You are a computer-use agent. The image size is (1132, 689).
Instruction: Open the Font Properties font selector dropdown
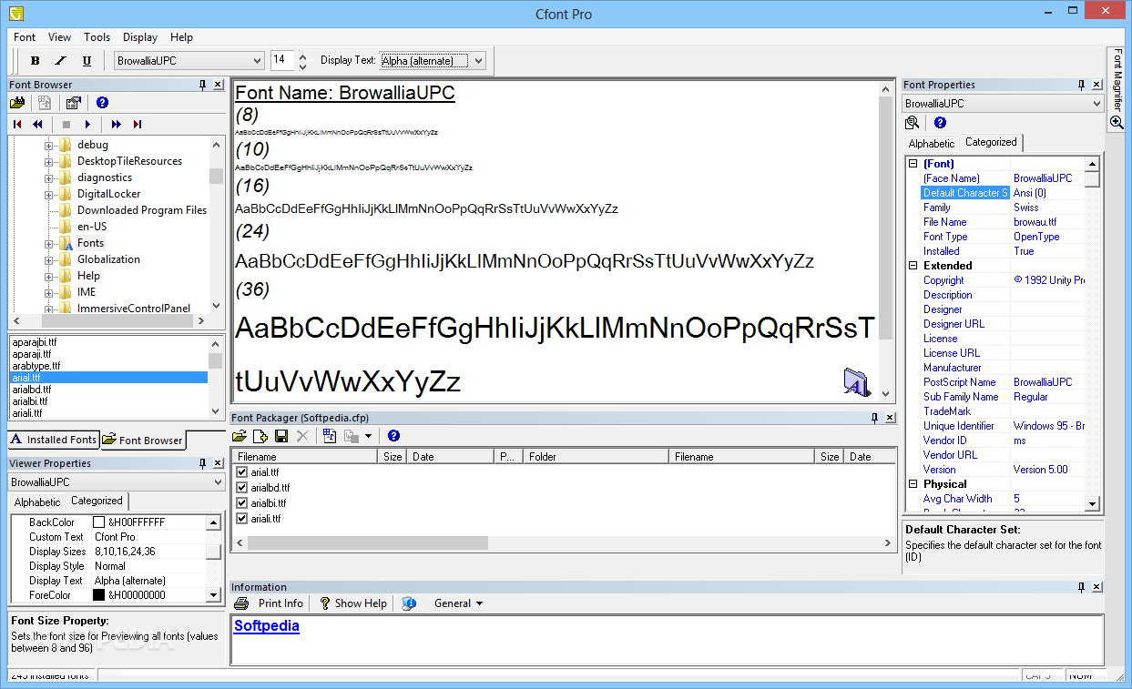1096,104
